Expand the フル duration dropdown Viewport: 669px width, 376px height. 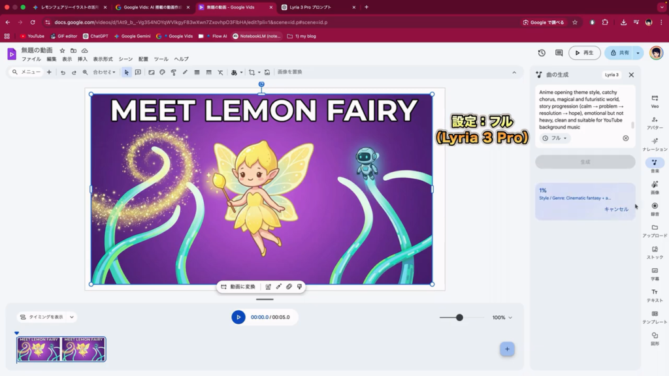555,138
